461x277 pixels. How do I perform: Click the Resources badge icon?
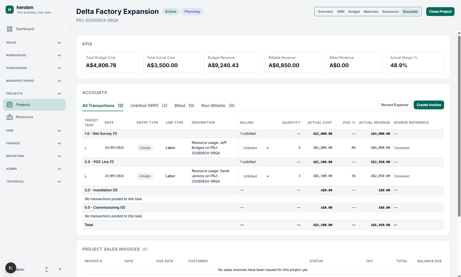pyautogui.click(x=10, y=117)
